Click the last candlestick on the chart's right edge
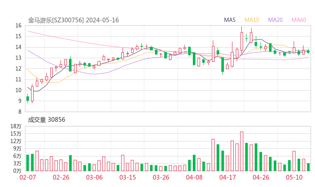This screenshot has width=315, height=187. [308, 51]
